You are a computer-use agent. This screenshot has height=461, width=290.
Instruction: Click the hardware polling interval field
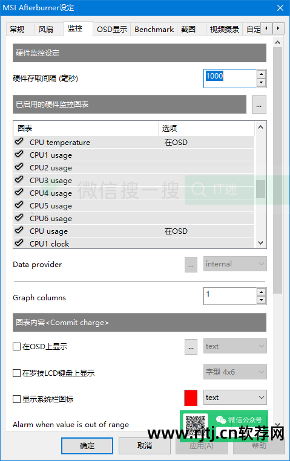pyautogui.click(x=230, y=79)
